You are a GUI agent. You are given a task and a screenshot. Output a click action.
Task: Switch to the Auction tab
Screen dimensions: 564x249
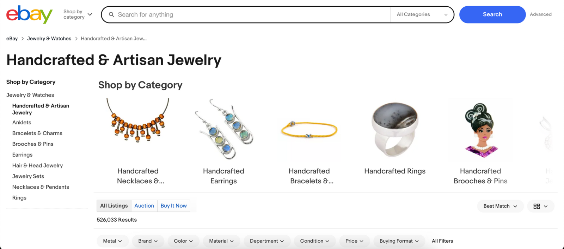point(144,205)
